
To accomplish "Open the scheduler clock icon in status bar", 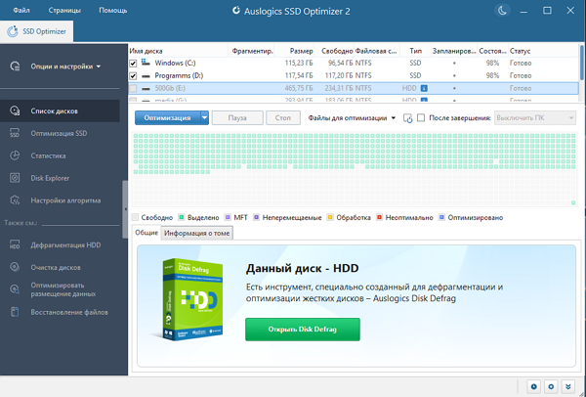I will pyautogui.click(x=533, y=387).
